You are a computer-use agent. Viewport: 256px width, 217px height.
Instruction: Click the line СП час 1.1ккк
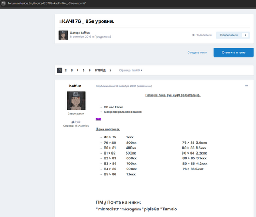point(113,107)
